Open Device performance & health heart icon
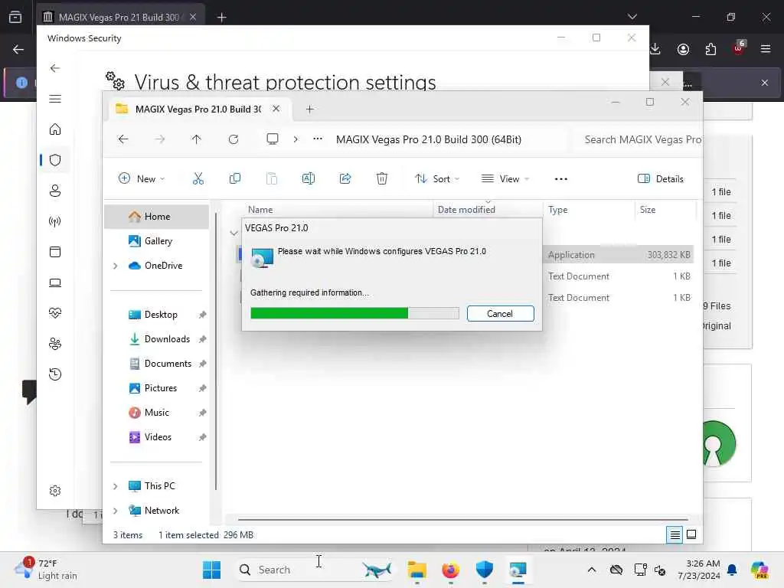 pyautogui.click(x=55, y=313)
